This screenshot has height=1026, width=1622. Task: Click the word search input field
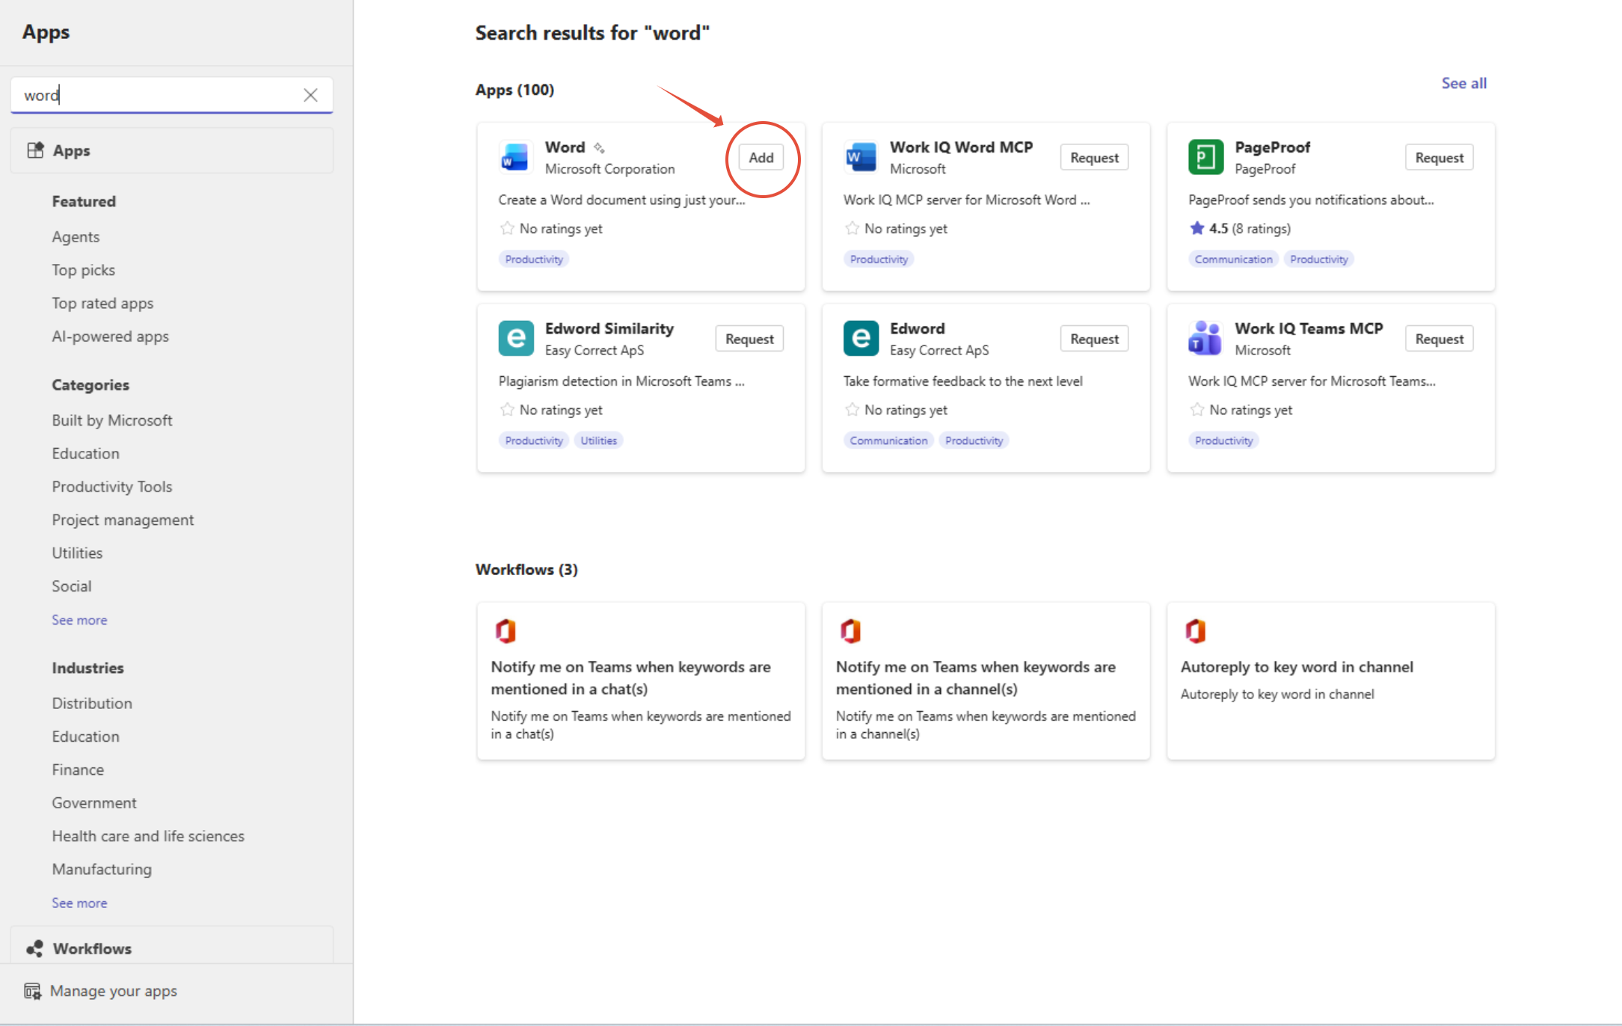(x=157, y=95)
